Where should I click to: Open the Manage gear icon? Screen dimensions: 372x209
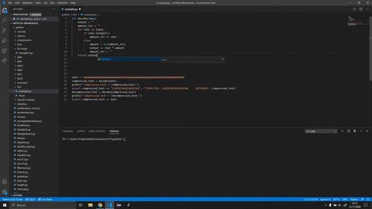5,192
